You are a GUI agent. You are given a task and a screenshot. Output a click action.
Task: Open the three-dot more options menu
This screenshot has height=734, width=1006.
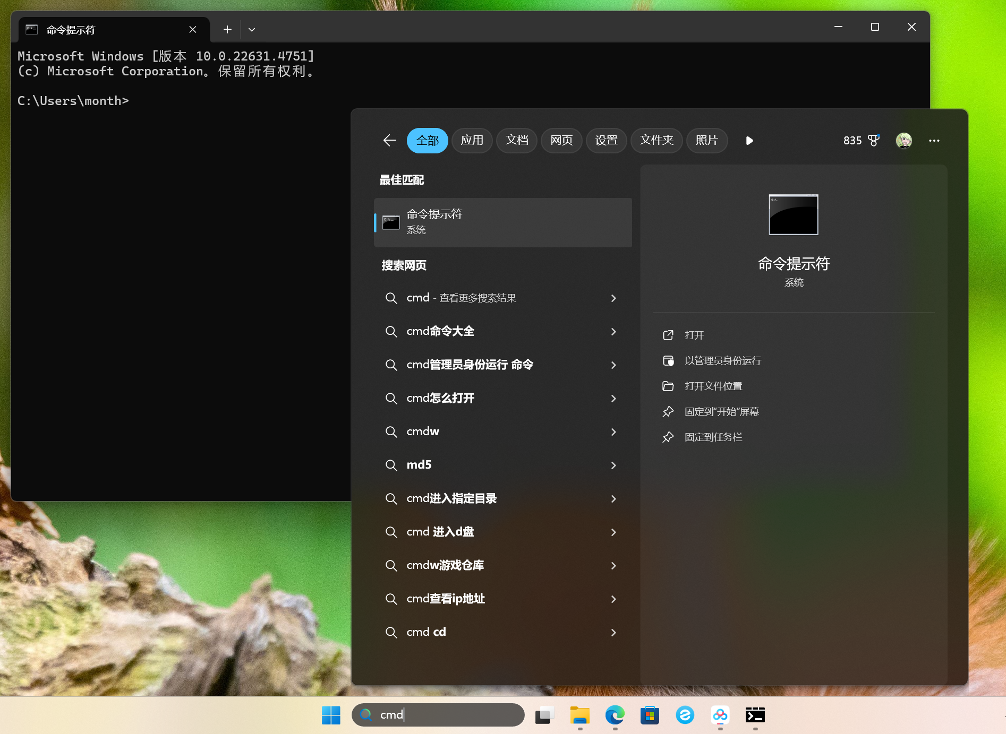click(x=934, y=141)
